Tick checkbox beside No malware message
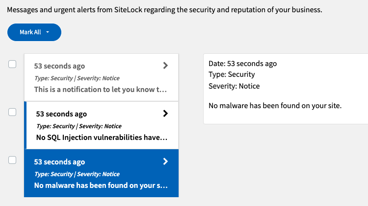Screen dimensions: 368x206 [12, 160]
